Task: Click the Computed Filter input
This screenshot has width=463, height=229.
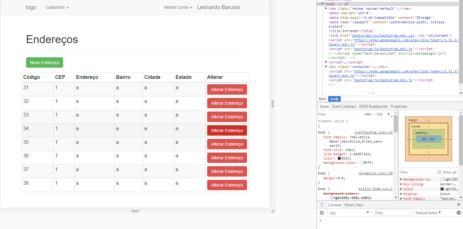Action: [417, 172]
